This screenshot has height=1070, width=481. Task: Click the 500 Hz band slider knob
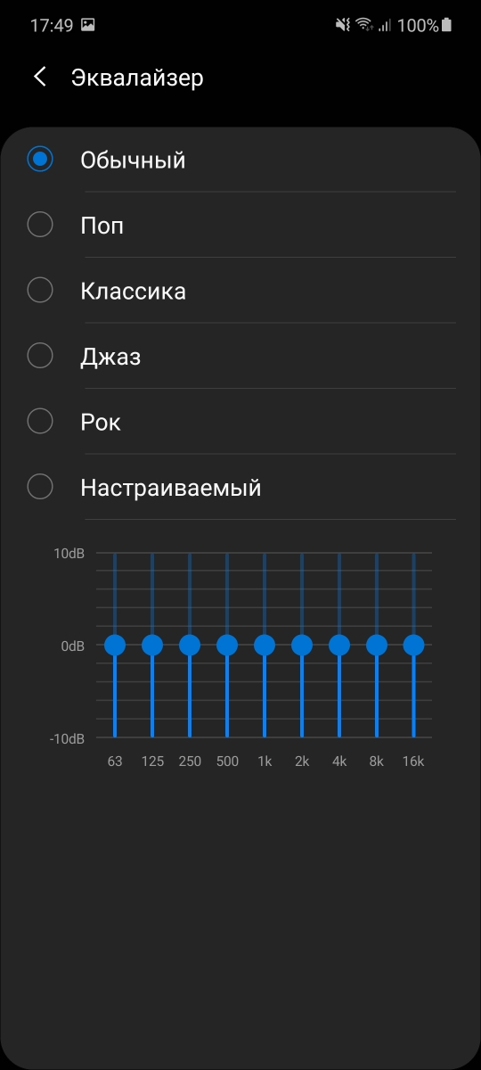(x=227, y=645)
